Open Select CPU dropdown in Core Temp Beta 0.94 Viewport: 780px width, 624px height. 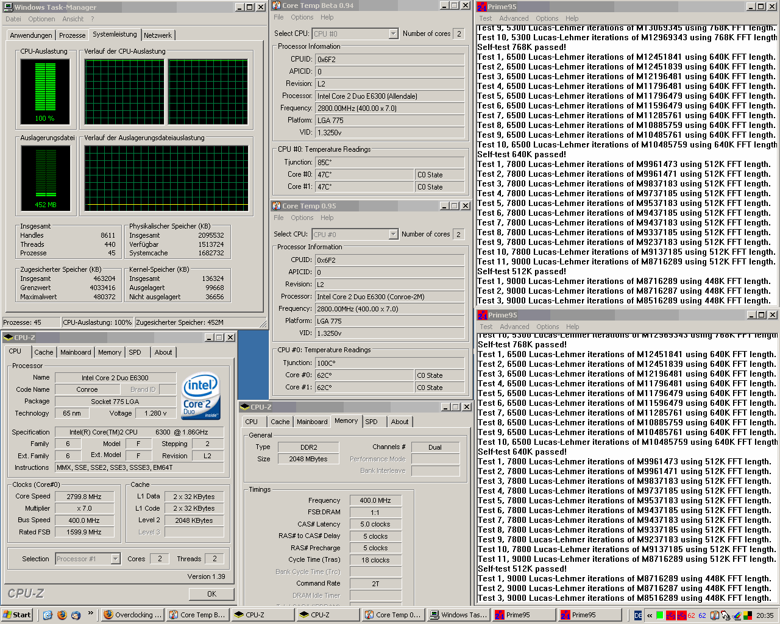pos(392,34)
